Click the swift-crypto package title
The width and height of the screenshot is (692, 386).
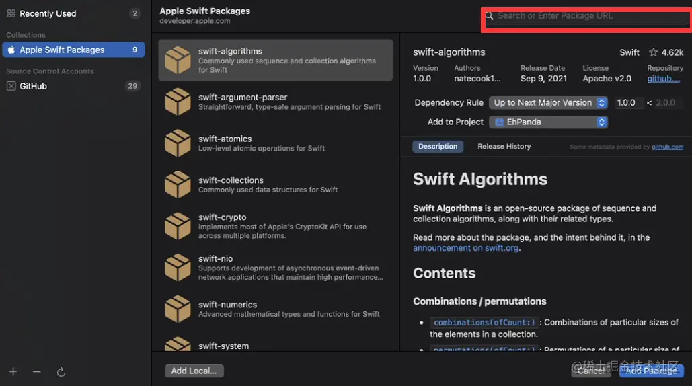(x=222, y=217)
